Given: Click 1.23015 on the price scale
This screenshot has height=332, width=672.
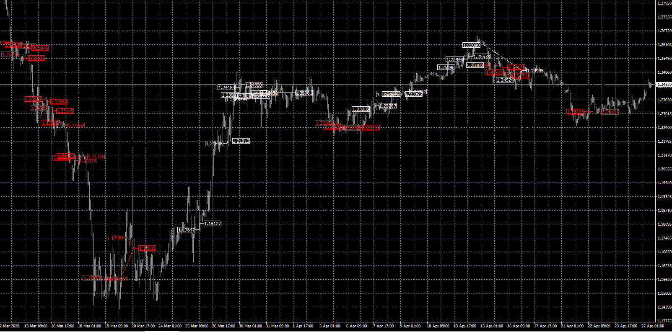Looking at the screenshot, I should click(664, 114).
